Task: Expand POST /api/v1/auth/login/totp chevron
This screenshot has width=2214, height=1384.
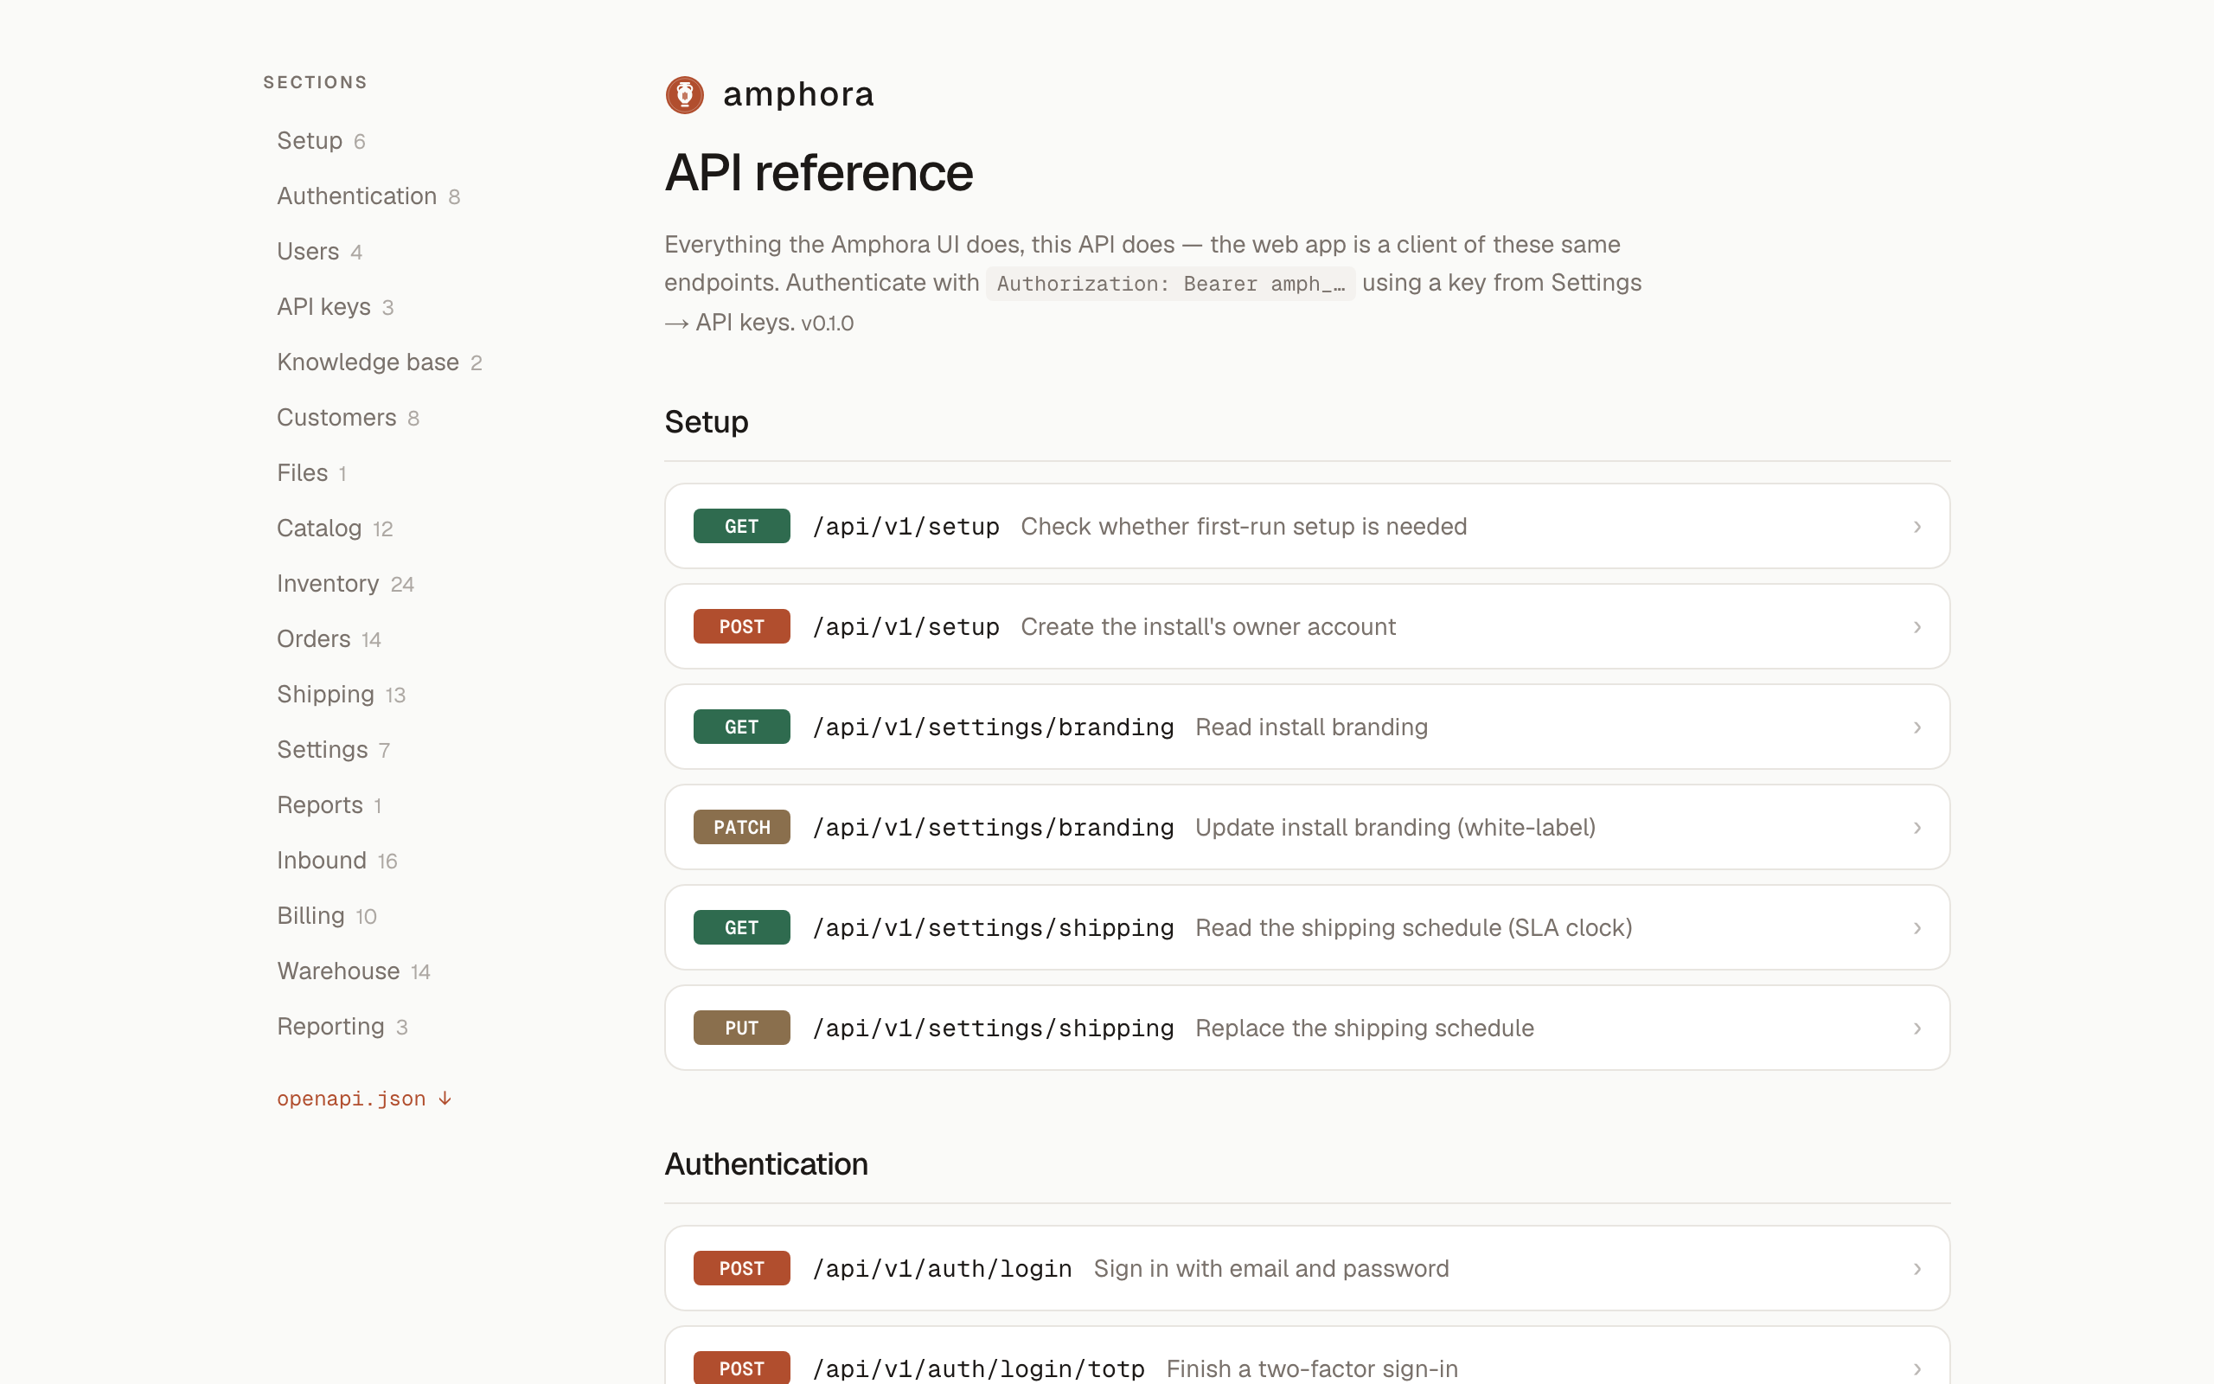Action: (x=1916, y=1368)
